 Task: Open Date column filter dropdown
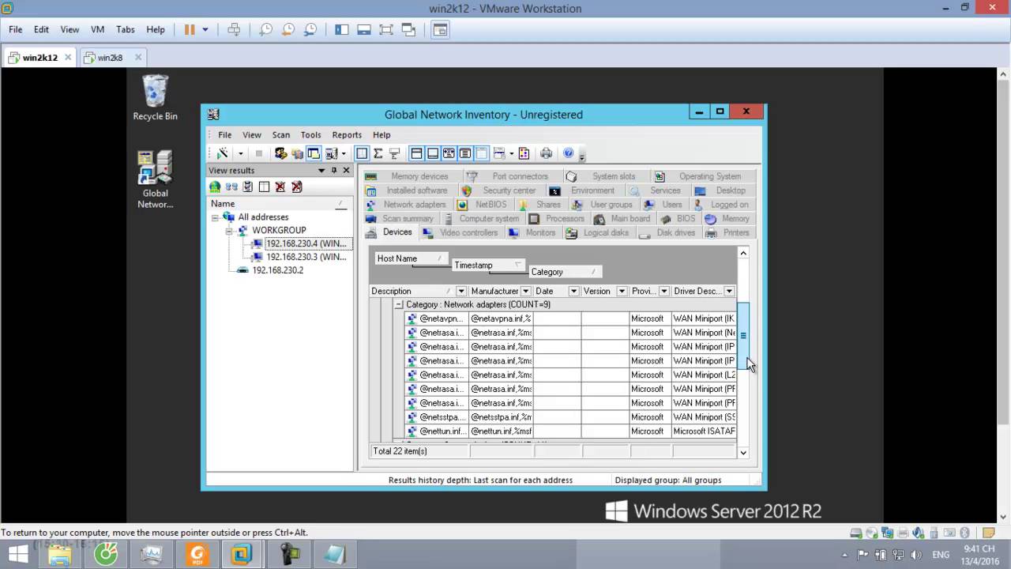573,291
